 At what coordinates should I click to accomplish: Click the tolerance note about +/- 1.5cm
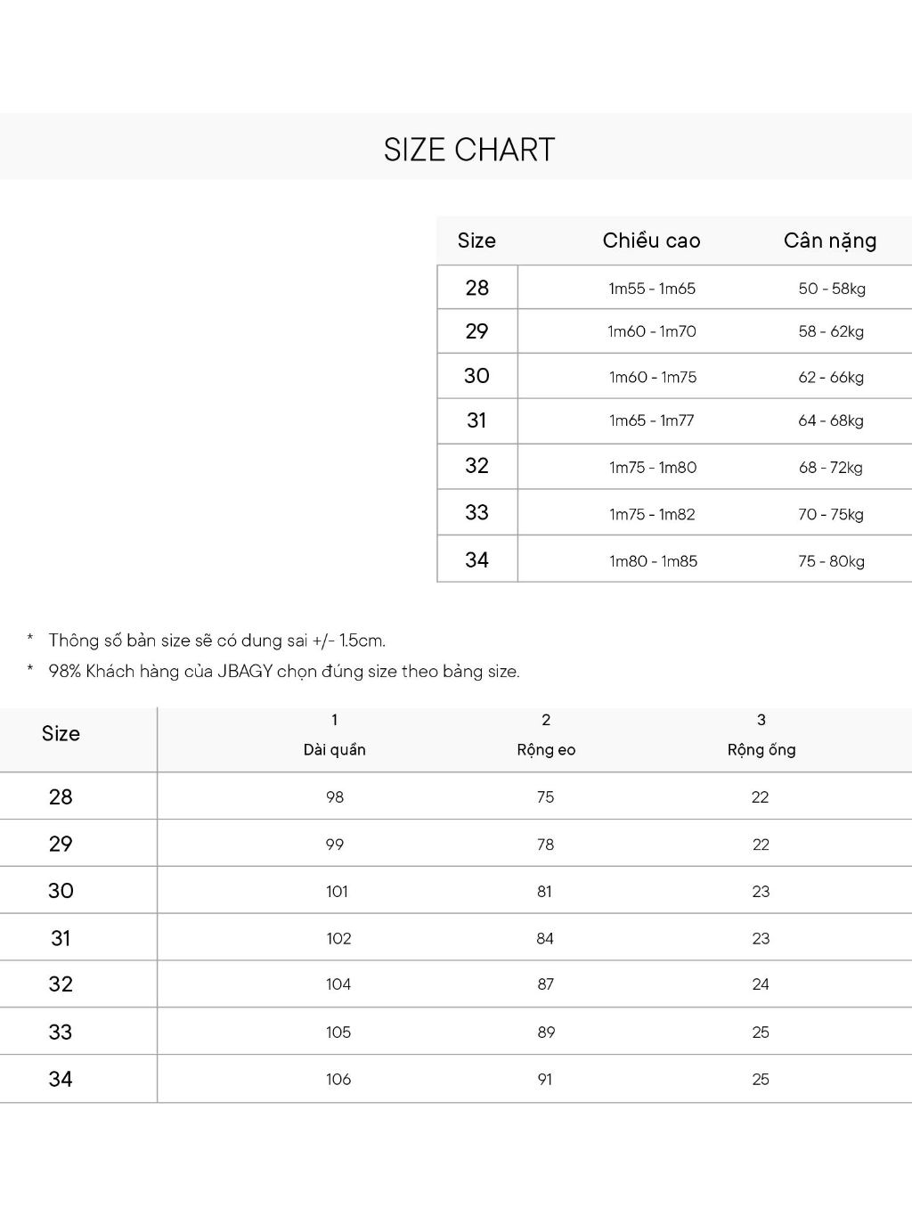(216, 641)
